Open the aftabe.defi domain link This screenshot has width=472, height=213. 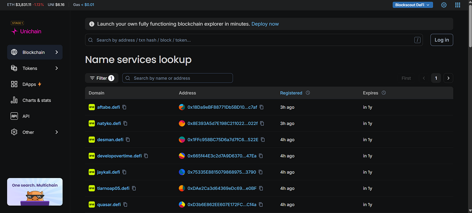(108, 107)
